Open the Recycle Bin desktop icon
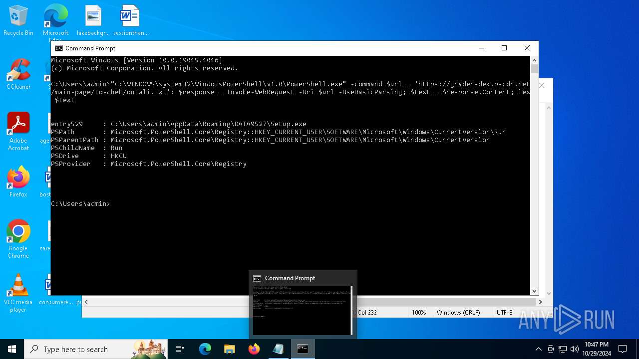 coord(18,21)
